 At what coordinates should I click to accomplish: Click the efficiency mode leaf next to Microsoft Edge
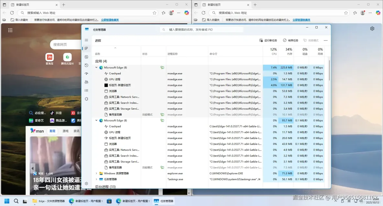pos(162,67)
